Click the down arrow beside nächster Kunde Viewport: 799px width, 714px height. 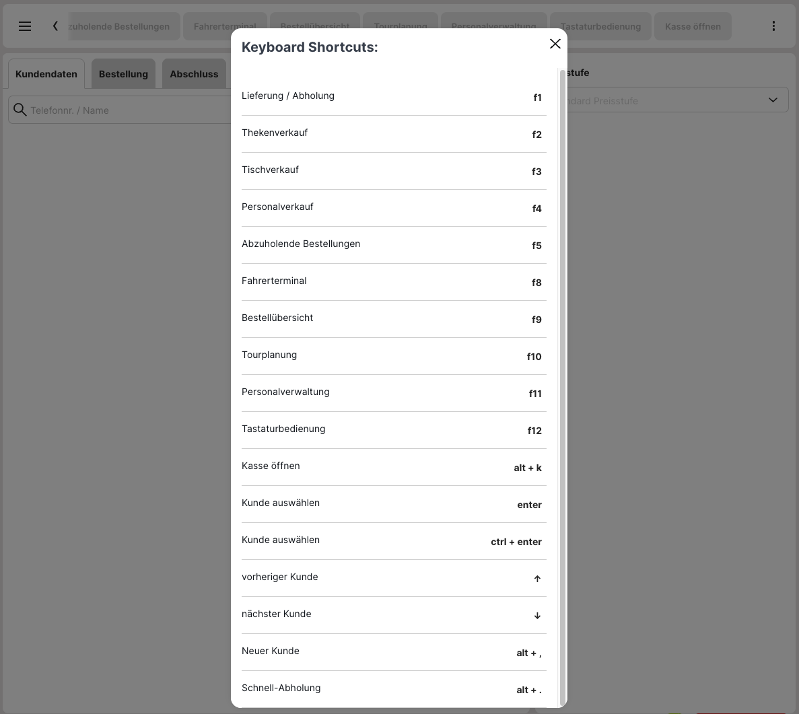point(537,616)
